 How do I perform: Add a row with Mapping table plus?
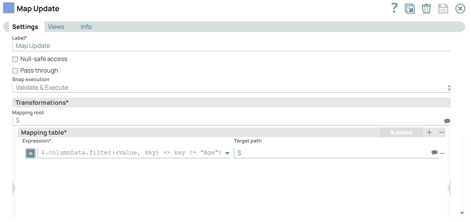(429, 132)
